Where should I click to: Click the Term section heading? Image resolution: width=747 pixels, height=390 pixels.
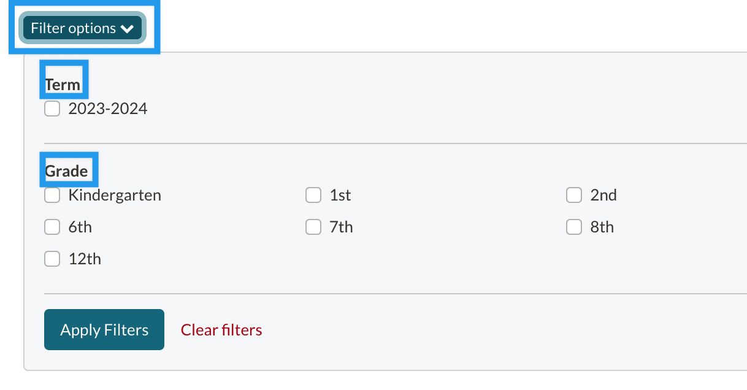[x=63, y=85]
